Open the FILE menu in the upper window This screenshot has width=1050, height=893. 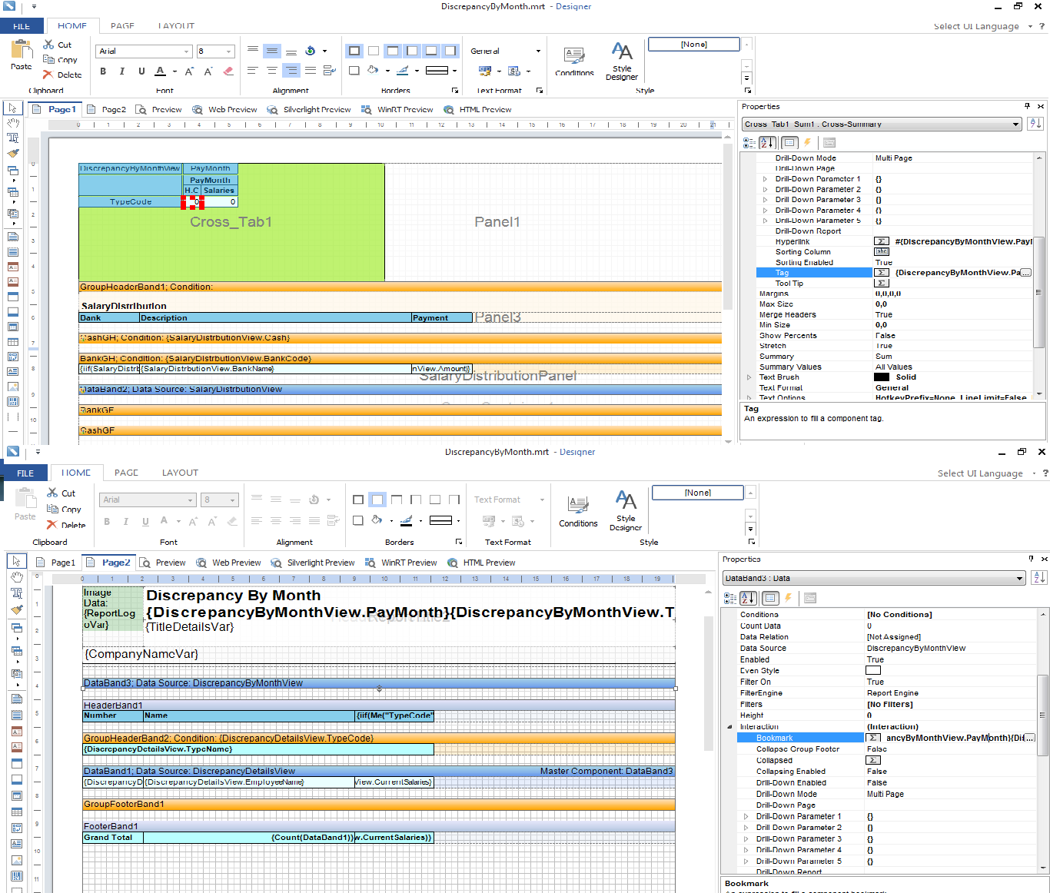[x=22, y=26]
